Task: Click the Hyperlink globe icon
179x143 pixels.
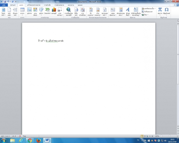Action: pos(69,11)
